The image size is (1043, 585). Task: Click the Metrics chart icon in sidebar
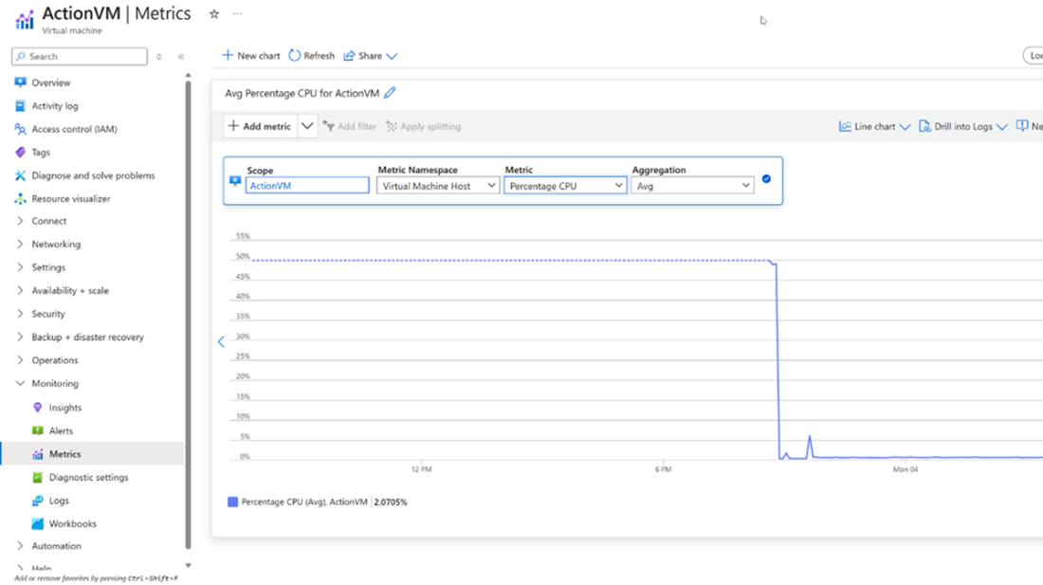pyautogui.click(x=37, y=454)
